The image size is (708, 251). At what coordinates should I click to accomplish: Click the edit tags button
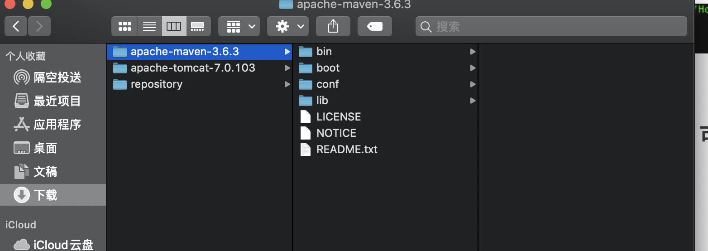click(x=374, y=27)
